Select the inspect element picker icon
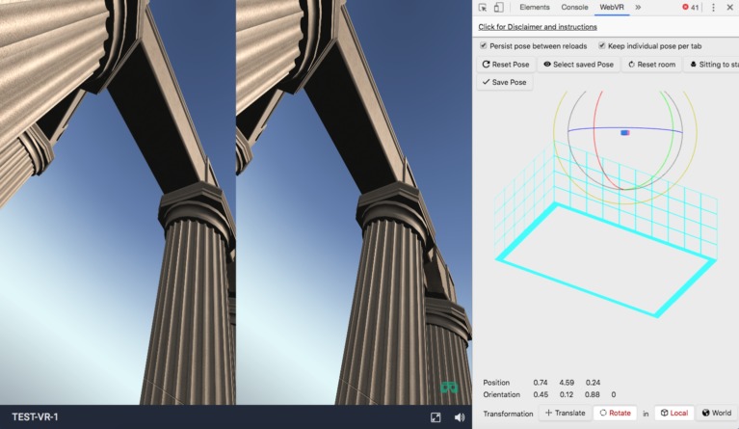 click(x=483, y=8)
